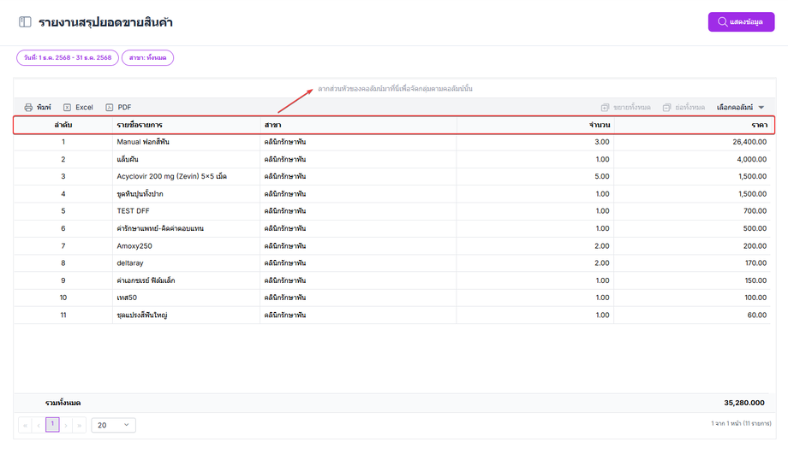The image size is (788, 454).
Task: Click the 26,400.00 price cell
Action: [749, 142]
